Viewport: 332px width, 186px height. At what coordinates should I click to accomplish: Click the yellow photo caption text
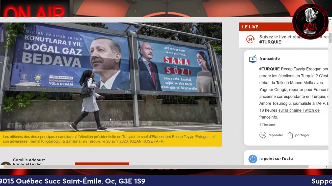tap(109, 139)
